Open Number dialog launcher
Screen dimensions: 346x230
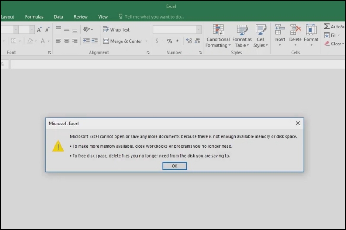200,52
